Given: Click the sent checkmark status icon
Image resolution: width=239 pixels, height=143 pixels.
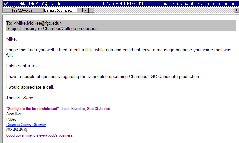Looking at the screenshot, I should [6, 4].
